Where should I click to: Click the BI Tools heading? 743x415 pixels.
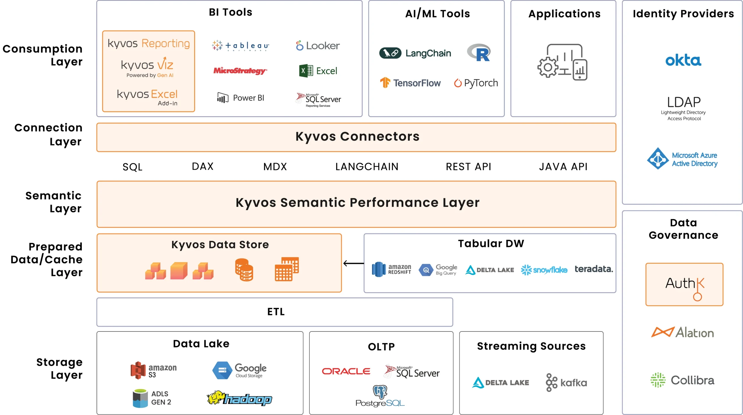tap(230, 12)
